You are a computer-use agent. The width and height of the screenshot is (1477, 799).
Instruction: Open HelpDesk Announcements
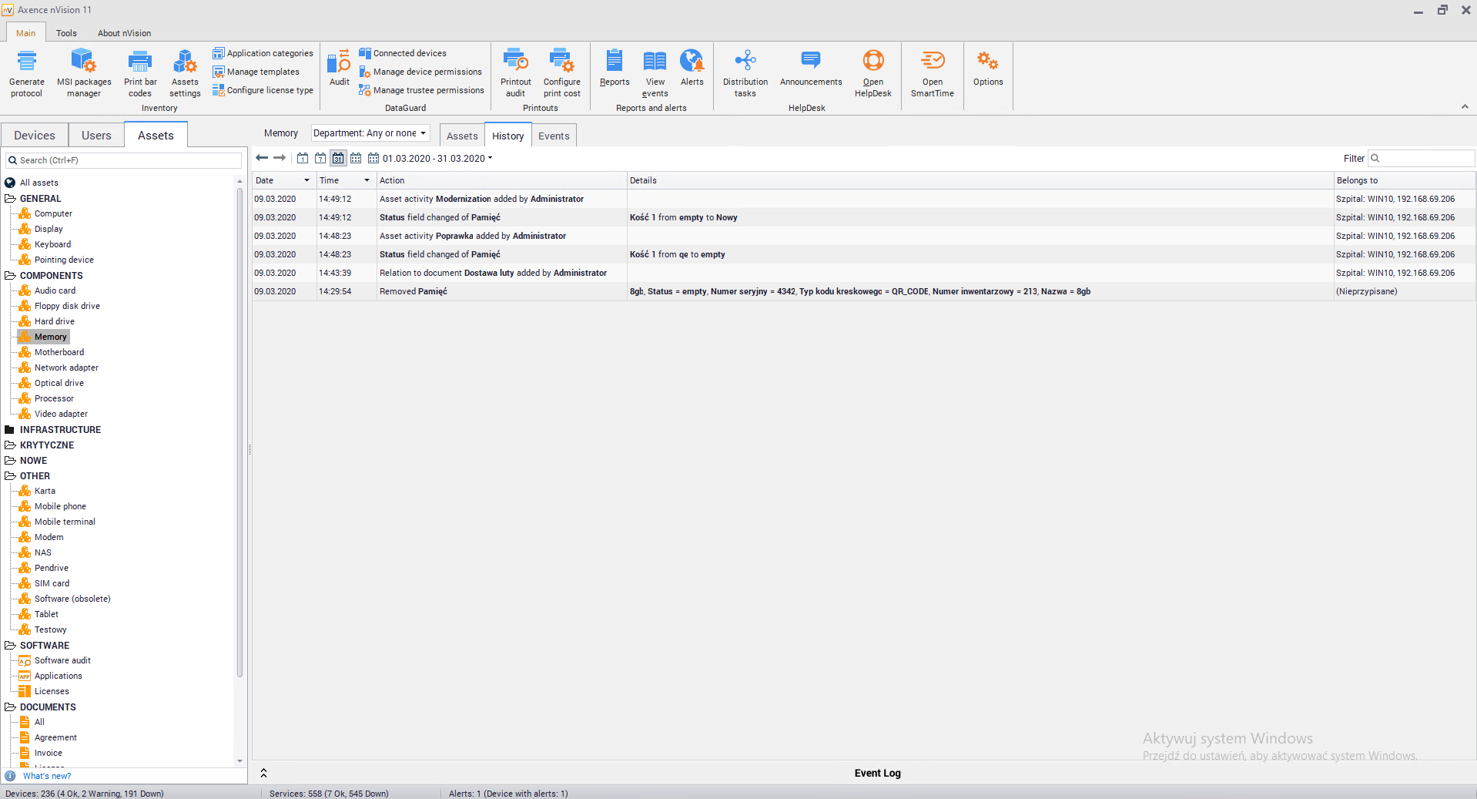810,68
